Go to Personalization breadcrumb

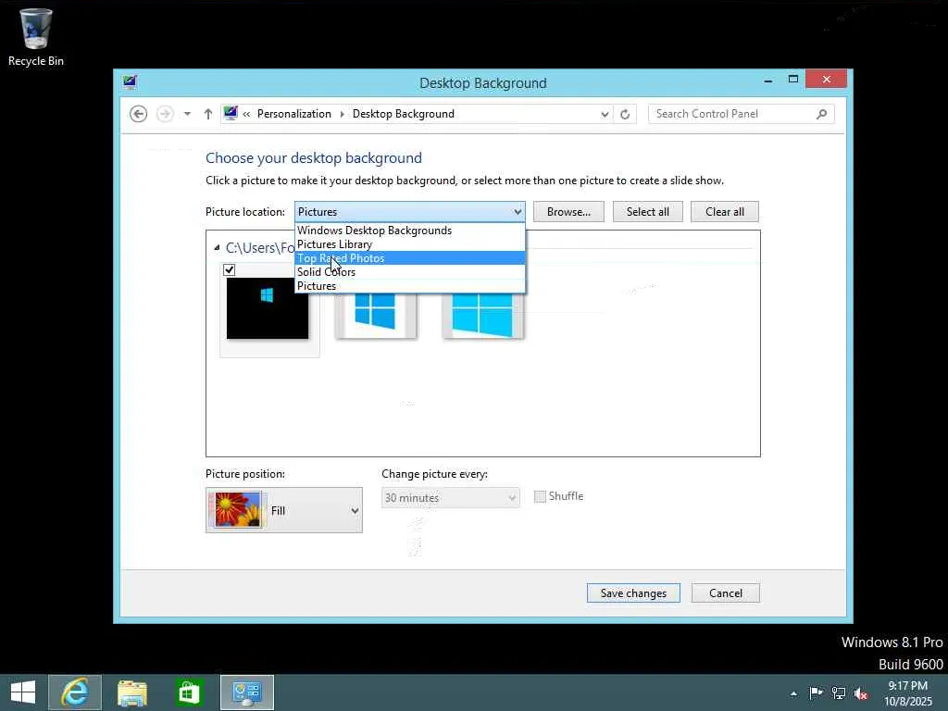293,114
